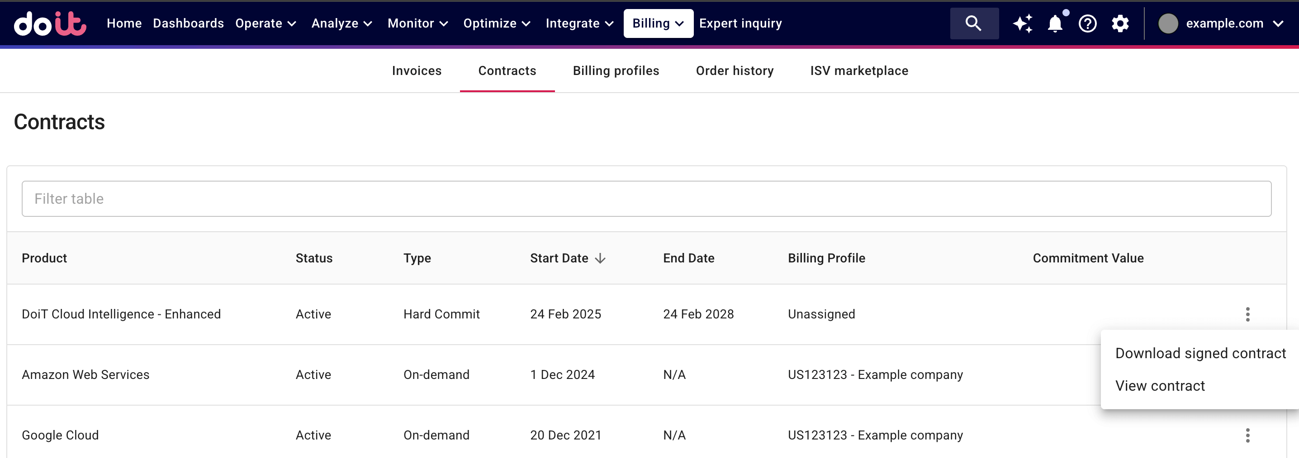Click 'DoiT Cloud Intelligence - Enhanced' product cell
This screenshot has width=1299, height=458.
[121, 314]
